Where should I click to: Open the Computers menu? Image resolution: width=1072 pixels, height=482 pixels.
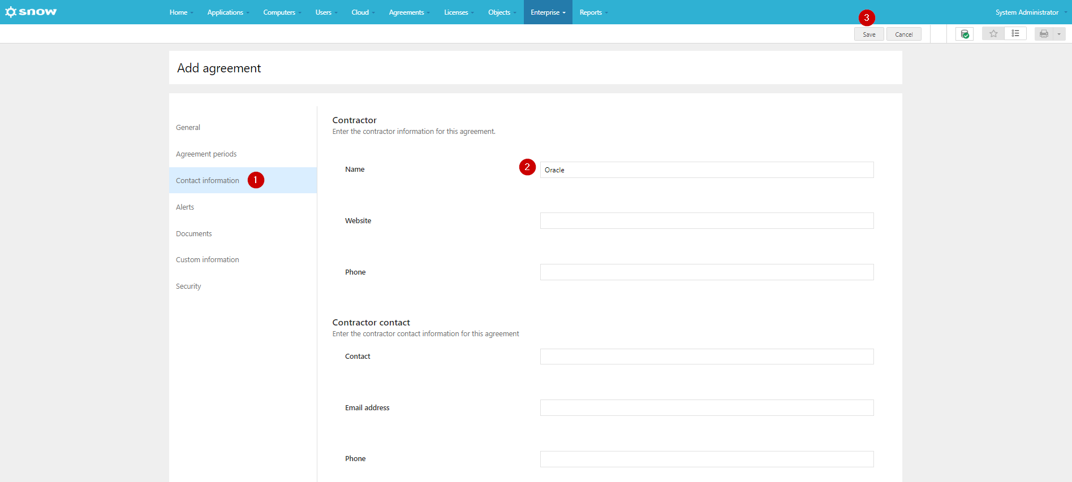point(282,12)
